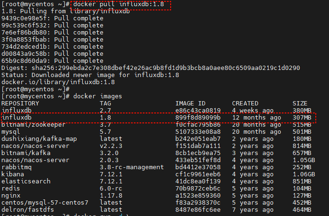Image resolution: width=329 pixels, height=216 pixels.
Task: Click influxdb repository name with tag 2.7
Action: [x=17, y=111]
